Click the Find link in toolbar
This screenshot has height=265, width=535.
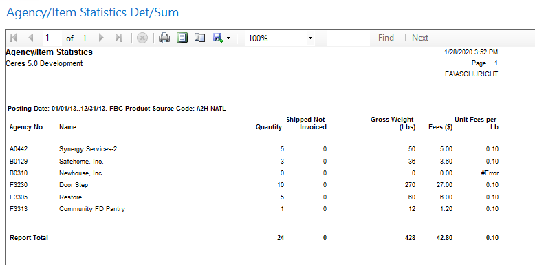tap(386, 38)
